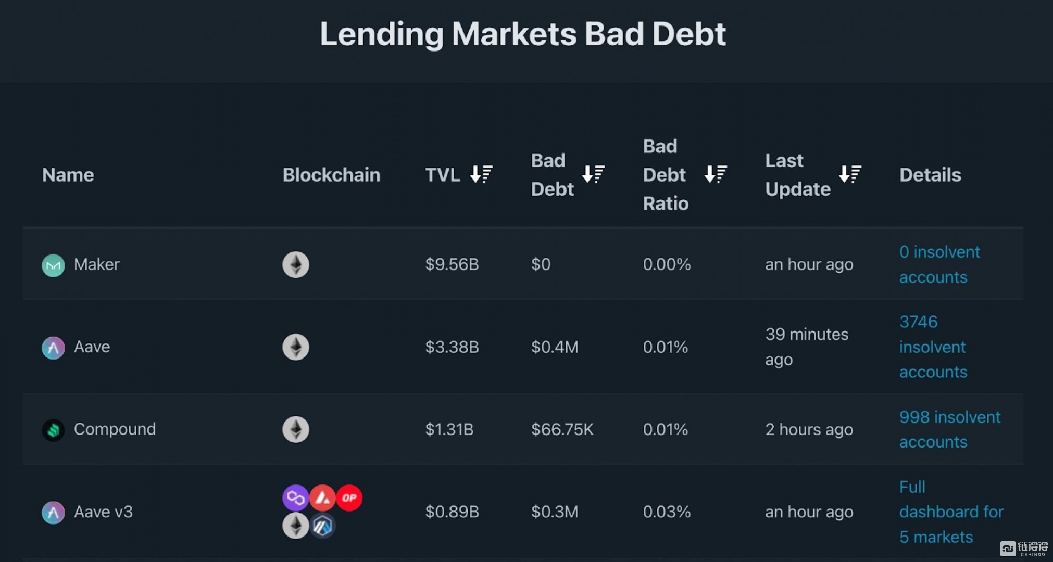The width and height of the screenshot is (1053, 562).
Task: Sort by Bad Debt amount
Action: click(593, 174)
